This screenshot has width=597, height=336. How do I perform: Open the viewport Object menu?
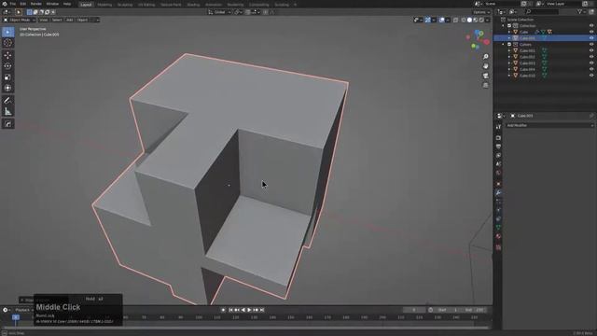point(83,20)
